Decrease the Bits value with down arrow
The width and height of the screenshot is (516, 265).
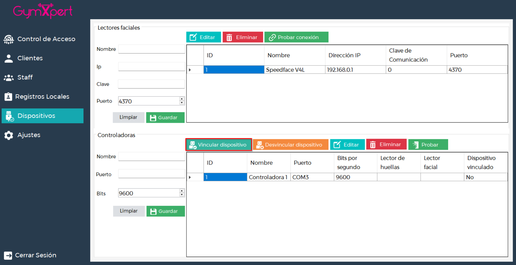[182, 195]
